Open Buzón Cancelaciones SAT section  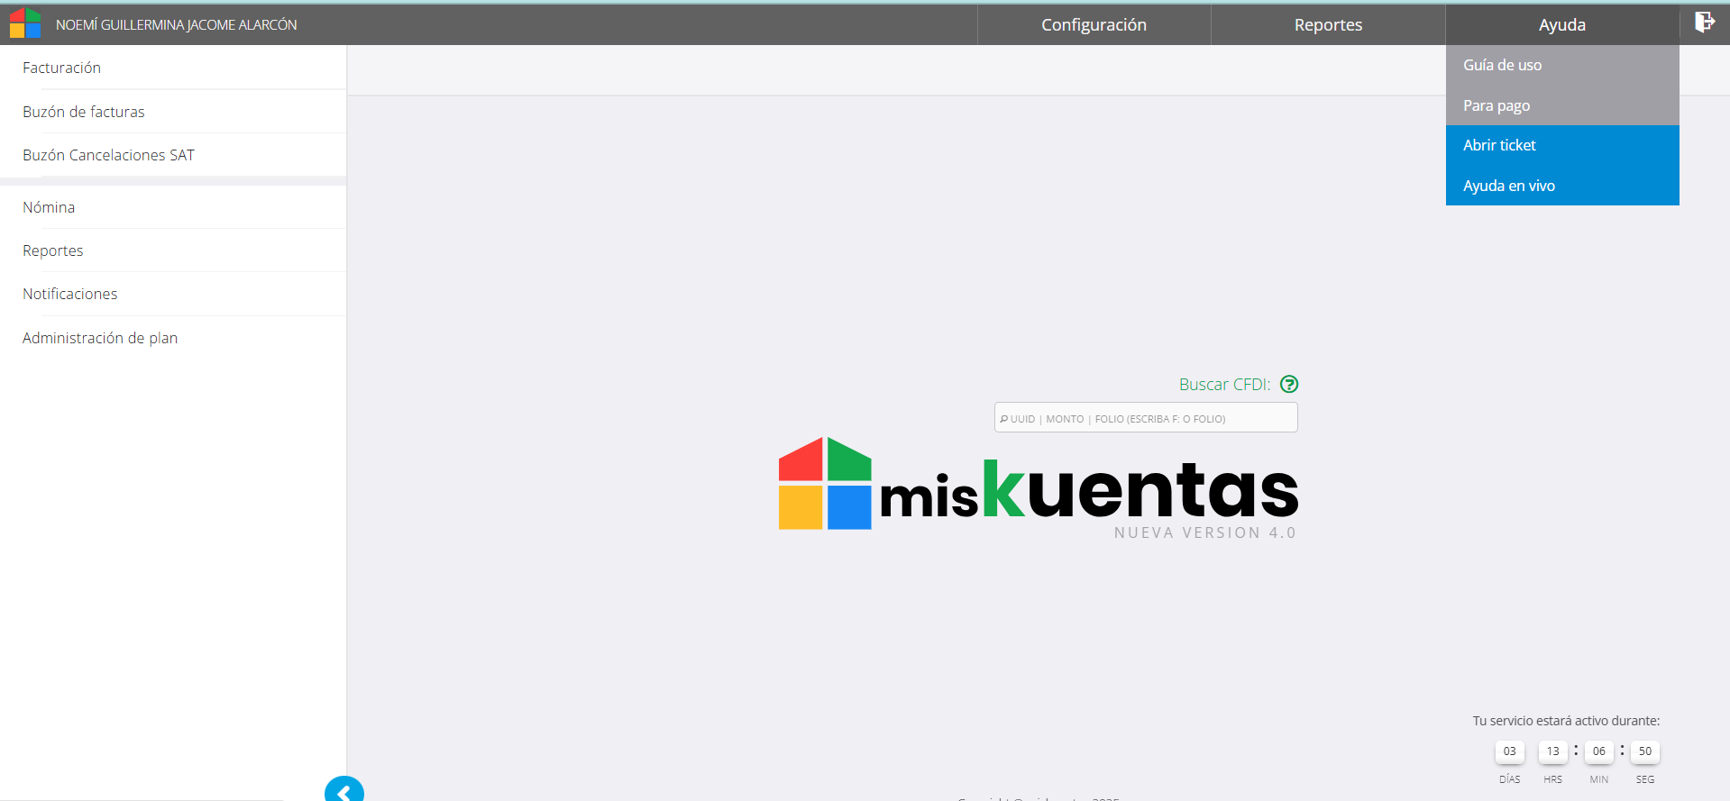pos(108,155)
